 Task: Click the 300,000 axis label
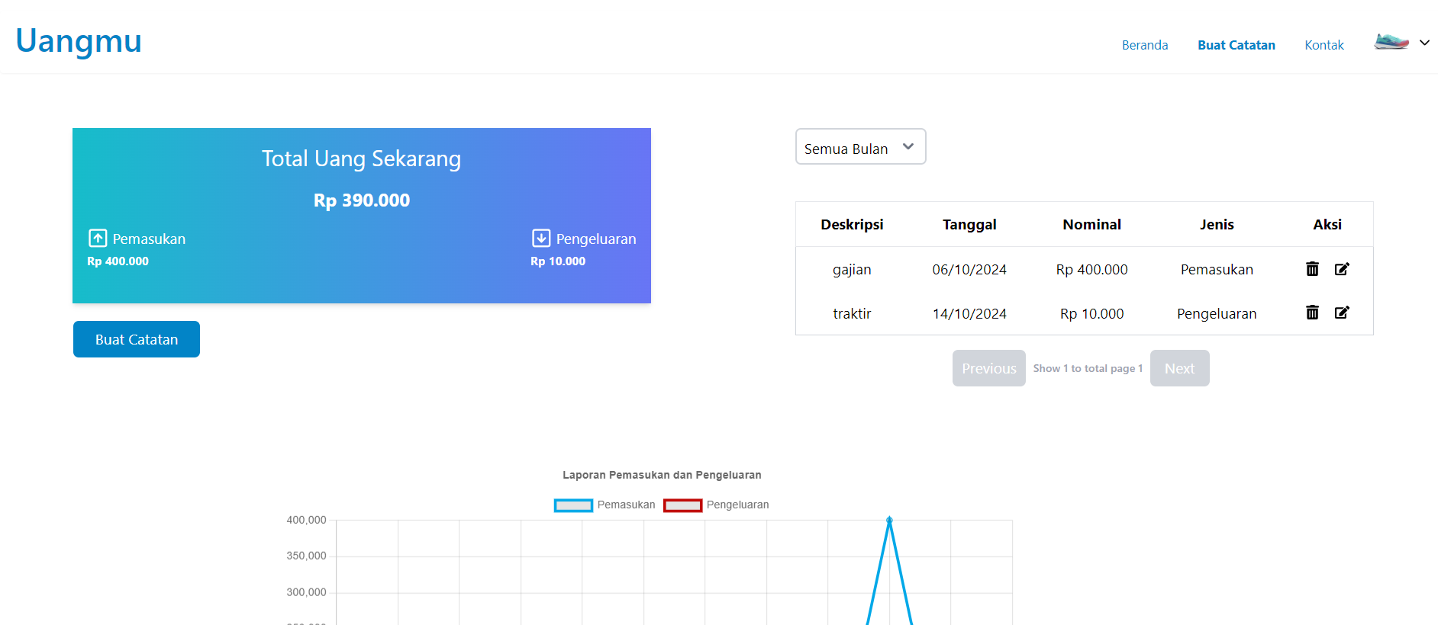pos(306,592)
